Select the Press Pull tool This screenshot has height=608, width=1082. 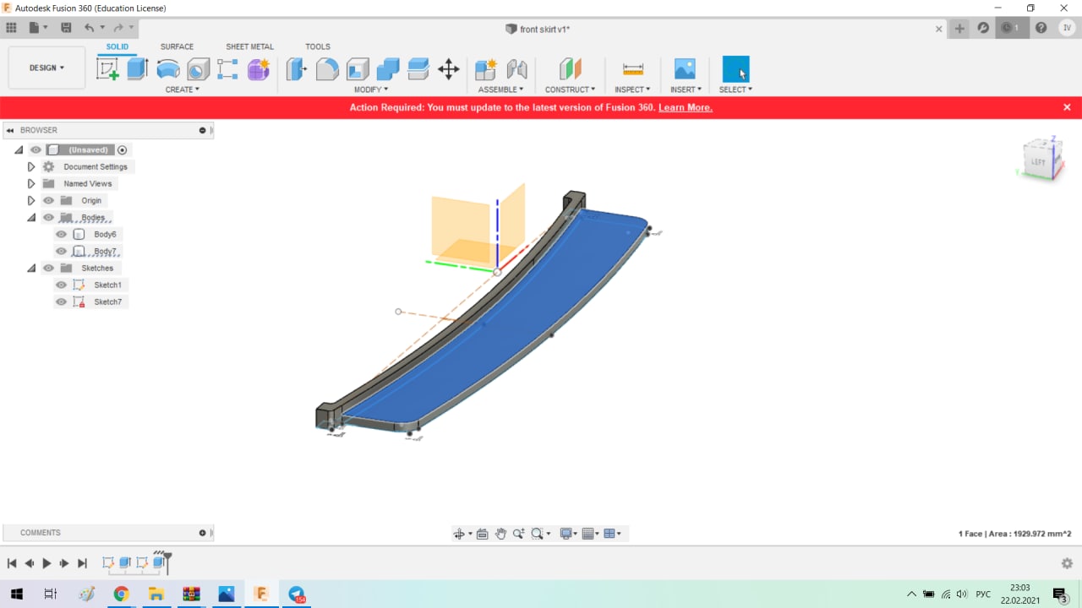[x=296, y=69]
